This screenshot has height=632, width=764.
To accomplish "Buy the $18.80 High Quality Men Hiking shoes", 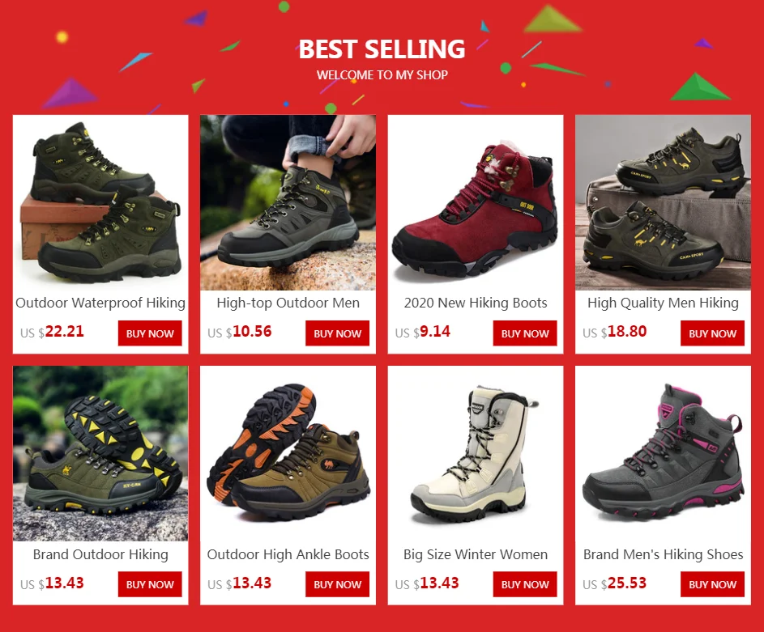I will coord(712,333).
